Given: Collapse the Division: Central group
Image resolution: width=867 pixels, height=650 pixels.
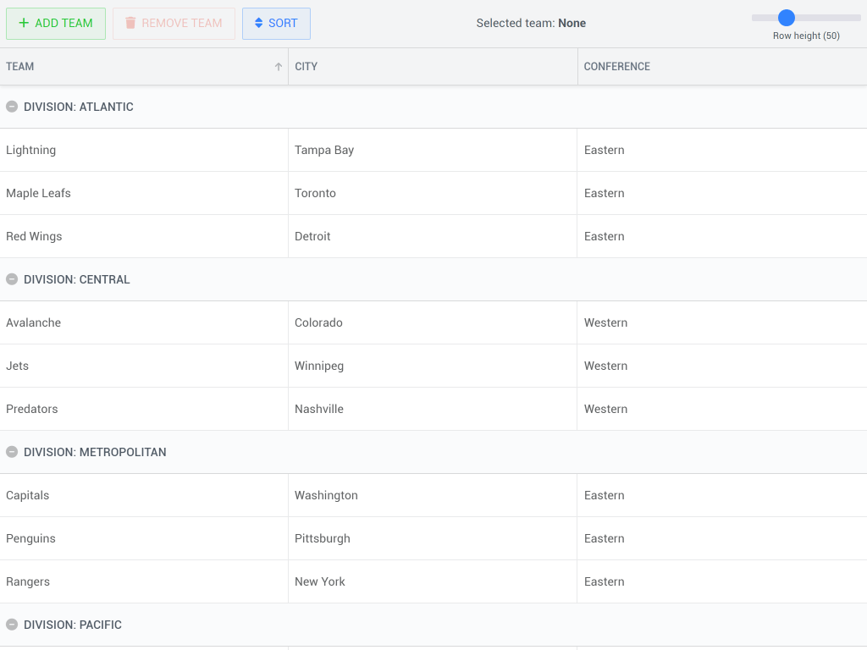Looking at the screenshot, I should (12, 279).
